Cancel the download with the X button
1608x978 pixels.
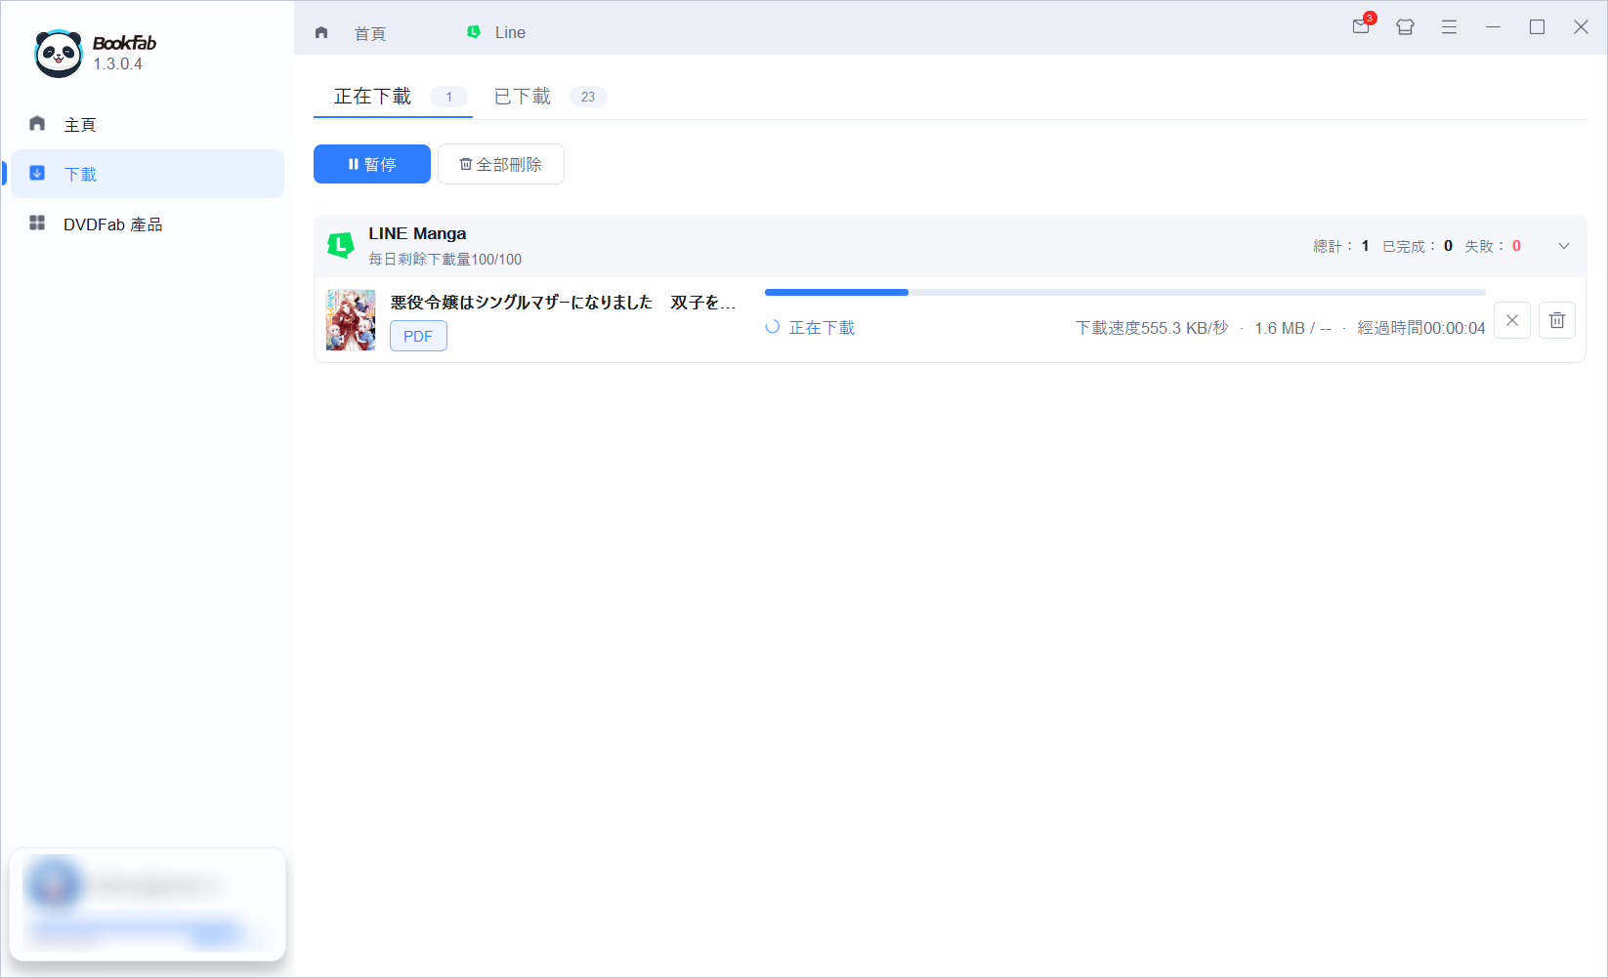point(1512,320)
